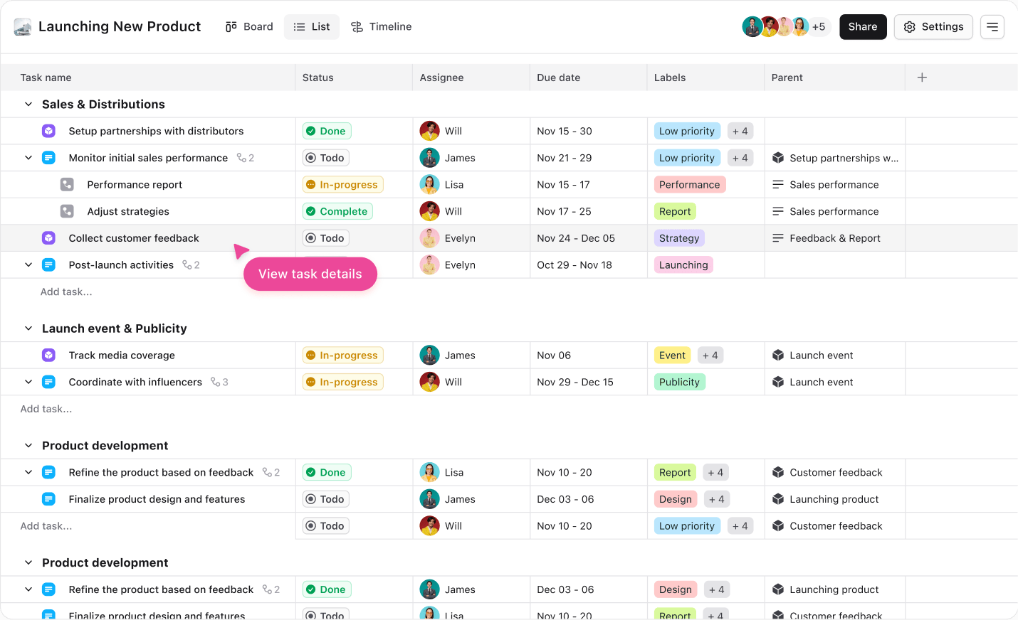Click the Publicity label tag
This screenshot has height=620, width=1018.
point(679,383)
